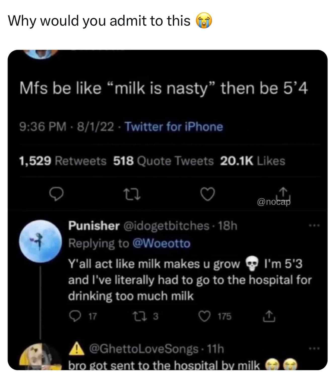Click the main tweet's reply bubble icon
Image resolution: width=335 pixels, height=379 pixels.
tap(56, 194)
